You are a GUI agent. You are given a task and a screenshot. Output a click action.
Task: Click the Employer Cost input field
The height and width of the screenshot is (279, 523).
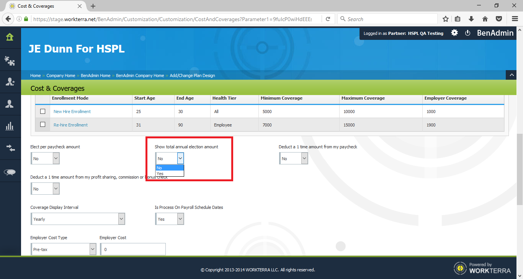point(133,249)
